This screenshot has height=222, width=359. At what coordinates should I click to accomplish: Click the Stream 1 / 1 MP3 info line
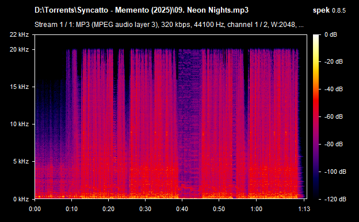click(169, 25)
